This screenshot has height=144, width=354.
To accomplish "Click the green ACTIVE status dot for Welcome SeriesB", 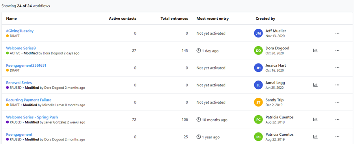I will point(7,53).
